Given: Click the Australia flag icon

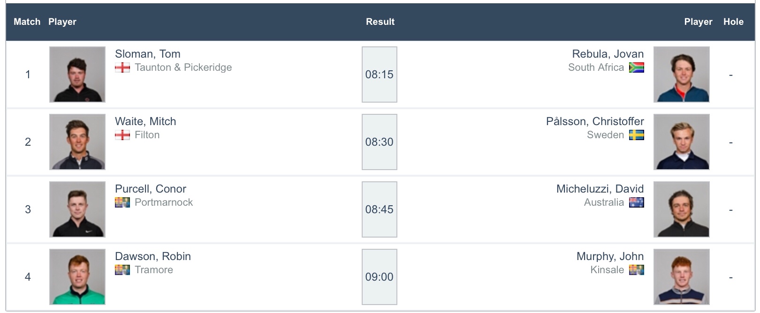Looking at the screenshot, I should click(x=636, y=202).
